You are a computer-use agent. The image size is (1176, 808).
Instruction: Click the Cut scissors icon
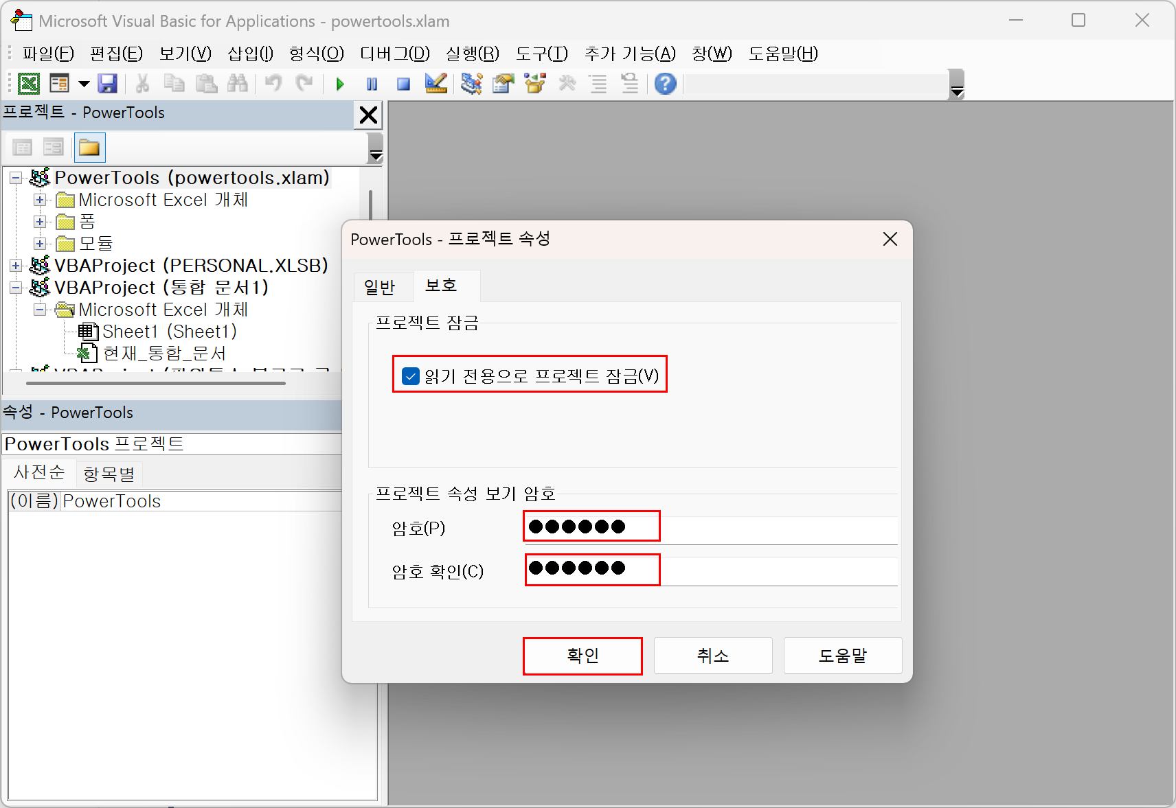pos(142,84)
